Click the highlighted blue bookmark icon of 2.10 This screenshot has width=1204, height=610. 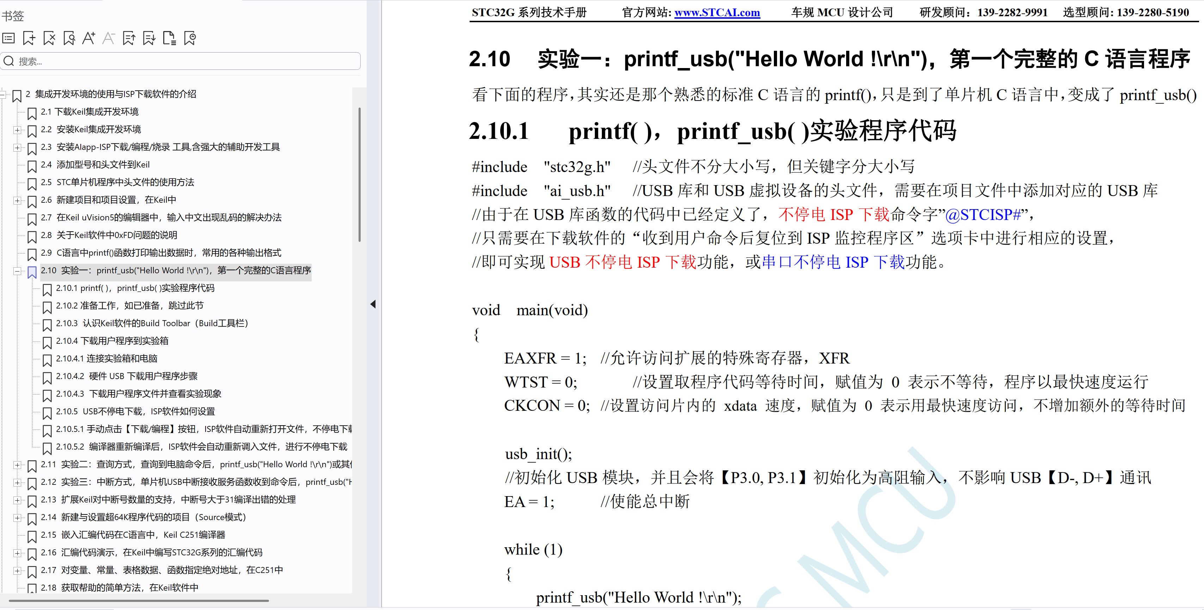(x=32, y=272)
